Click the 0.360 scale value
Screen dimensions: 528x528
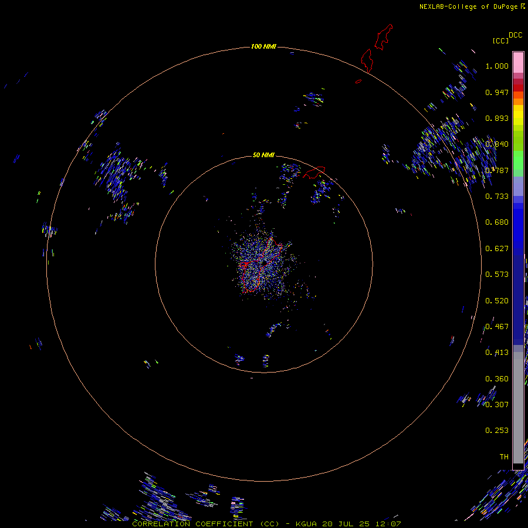click(497, 379)
